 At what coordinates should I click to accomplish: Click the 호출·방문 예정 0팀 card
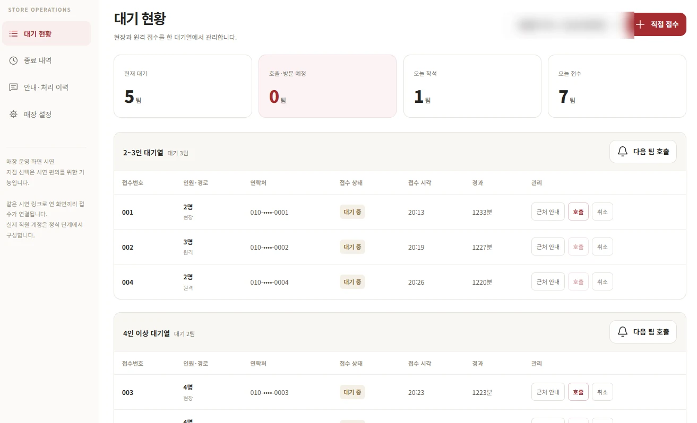(x=328, y=86)
